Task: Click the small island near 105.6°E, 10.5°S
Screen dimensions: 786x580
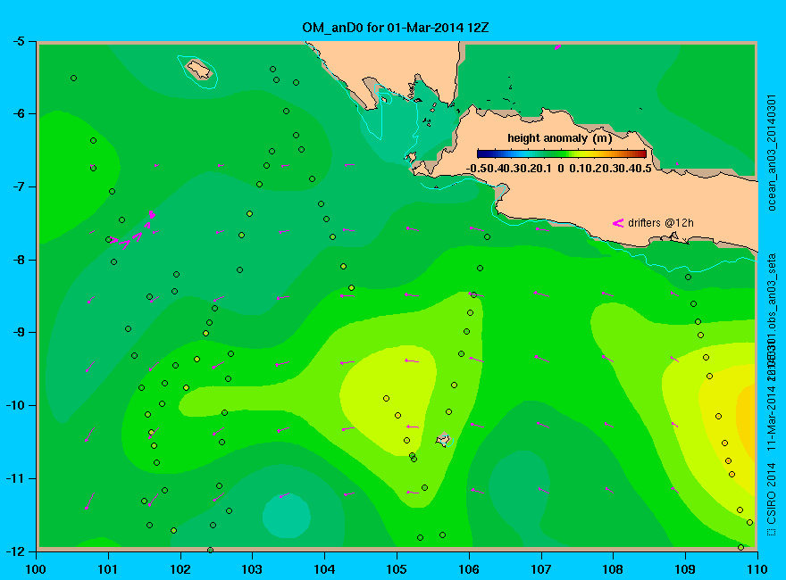Action: pyautogui.click(x=443, y=440)
